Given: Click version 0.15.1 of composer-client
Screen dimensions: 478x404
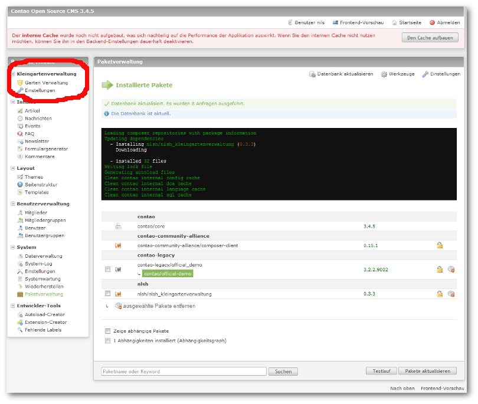Looking at the screenshot, I should click(x=371, y=245).
